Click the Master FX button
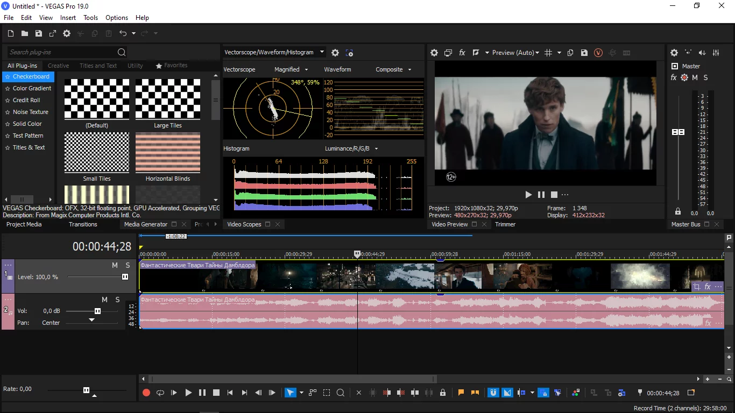The width and height of the screenshot is (735, 413). point(674,77)
